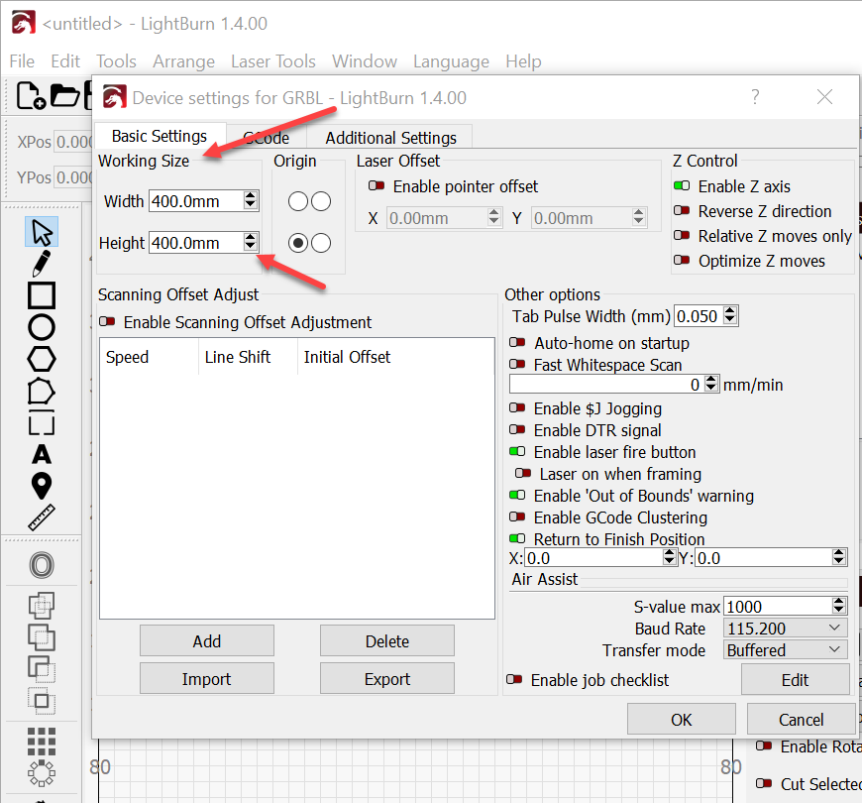
Task: Click the Import button
Action: (x=207, y=679)
